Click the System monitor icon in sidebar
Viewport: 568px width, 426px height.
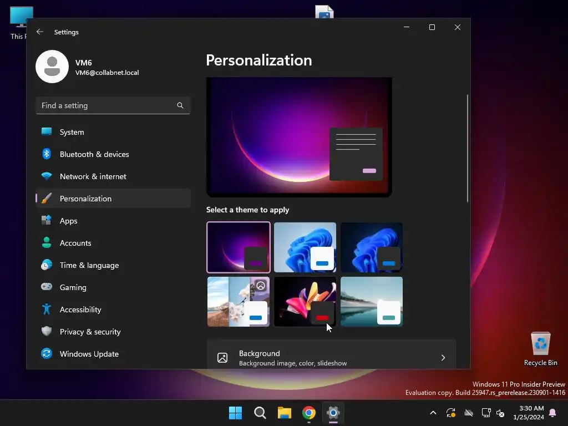click(47, 132)
